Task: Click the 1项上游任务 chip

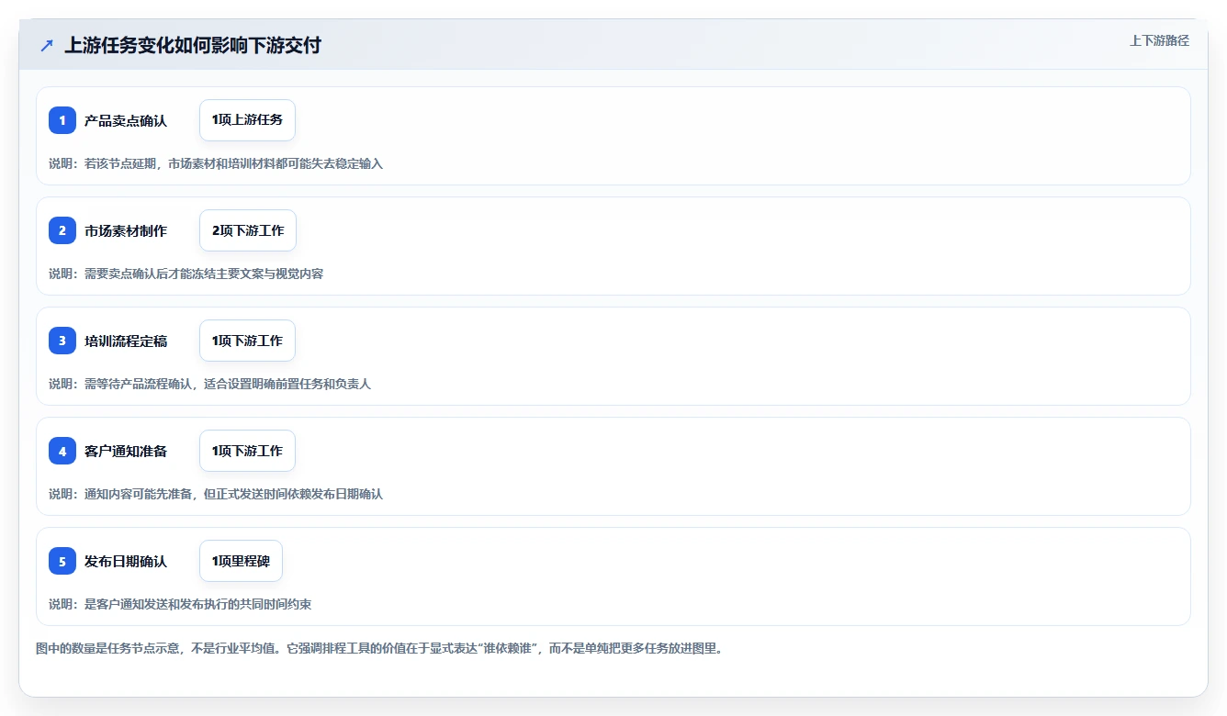Action: pyautogui.click(x=247, y=120)
